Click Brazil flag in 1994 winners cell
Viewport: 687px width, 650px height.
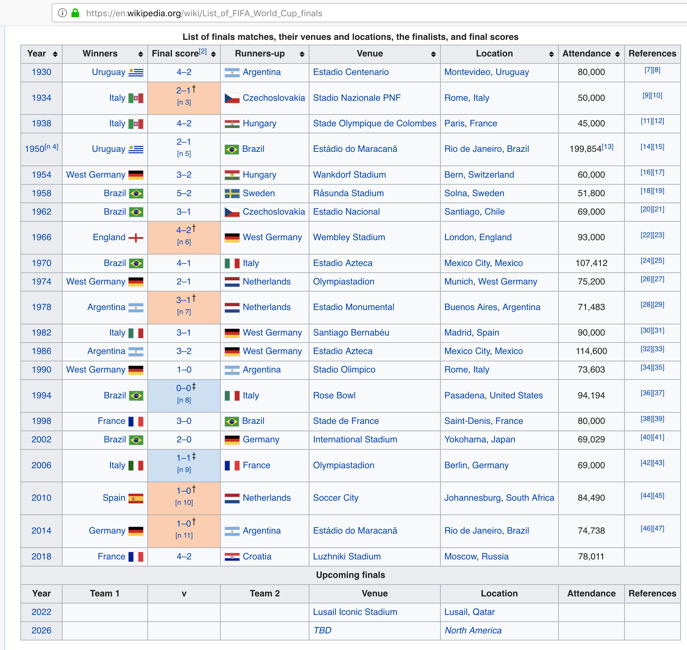pyautogui.click(x=136, y=396)
